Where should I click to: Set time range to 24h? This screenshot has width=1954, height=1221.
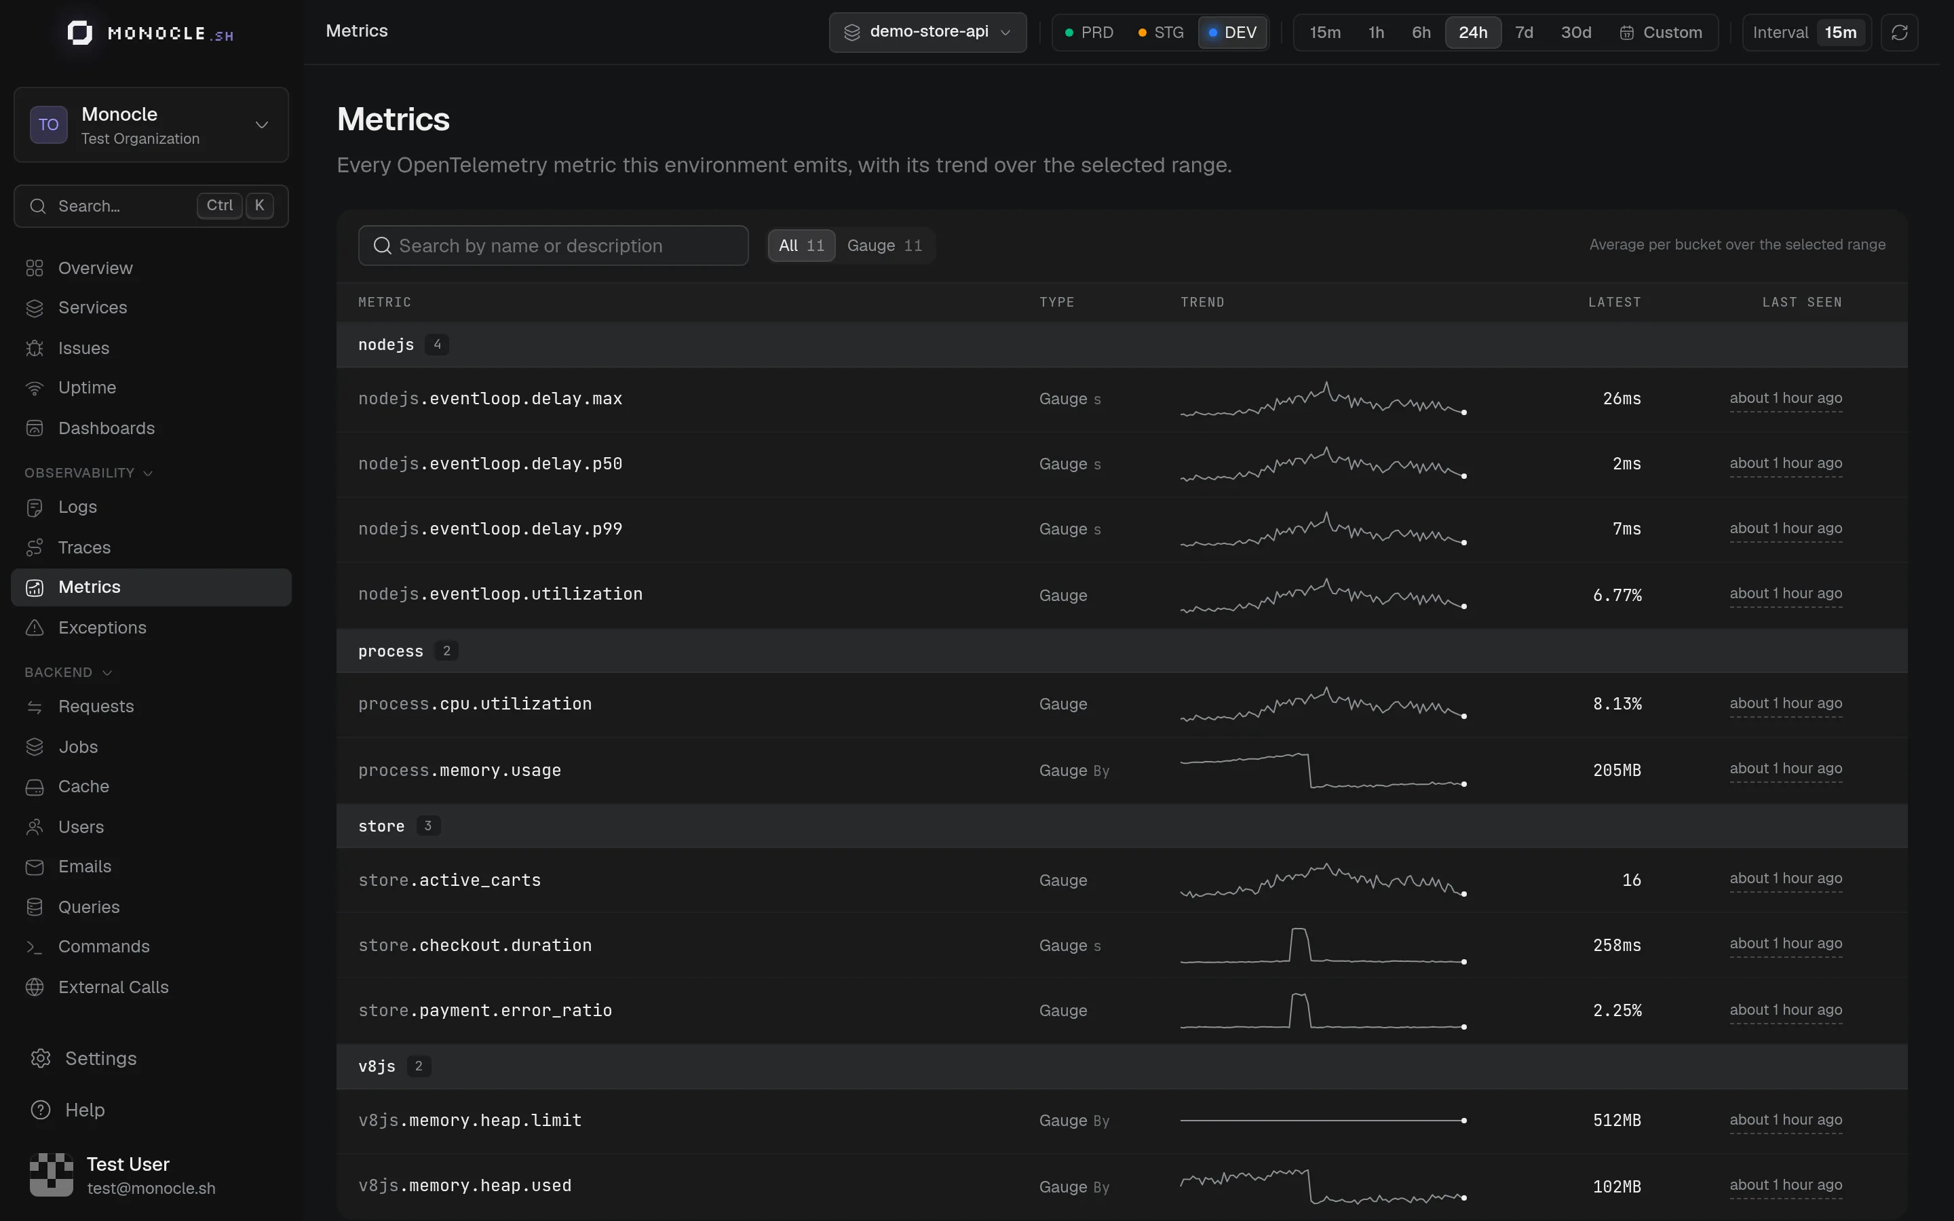[x=1473, y=33]
